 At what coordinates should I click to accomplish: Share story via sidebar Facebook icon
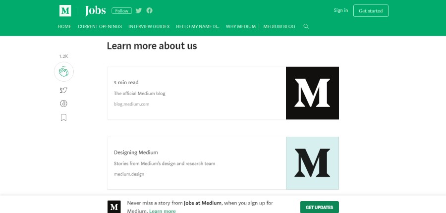coord(64,104)
